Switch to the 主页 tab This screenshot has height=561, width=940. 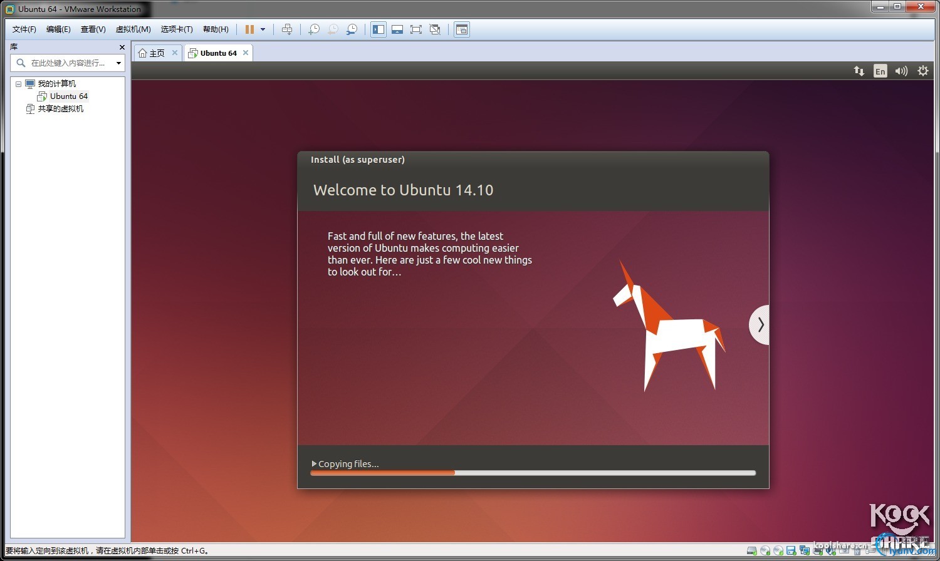pyautogui.click(x=157, y=53)
